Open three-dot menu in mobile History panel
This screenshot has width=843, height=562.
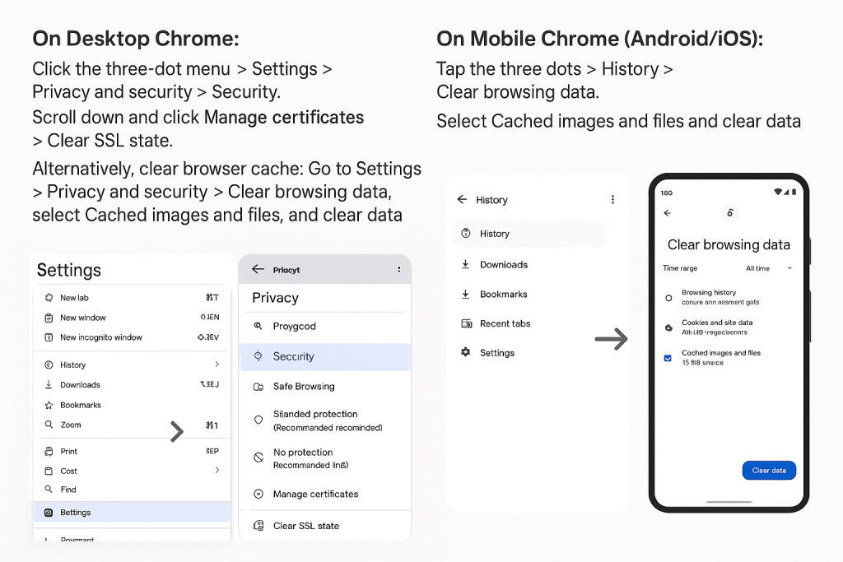(x=612, y=199)
